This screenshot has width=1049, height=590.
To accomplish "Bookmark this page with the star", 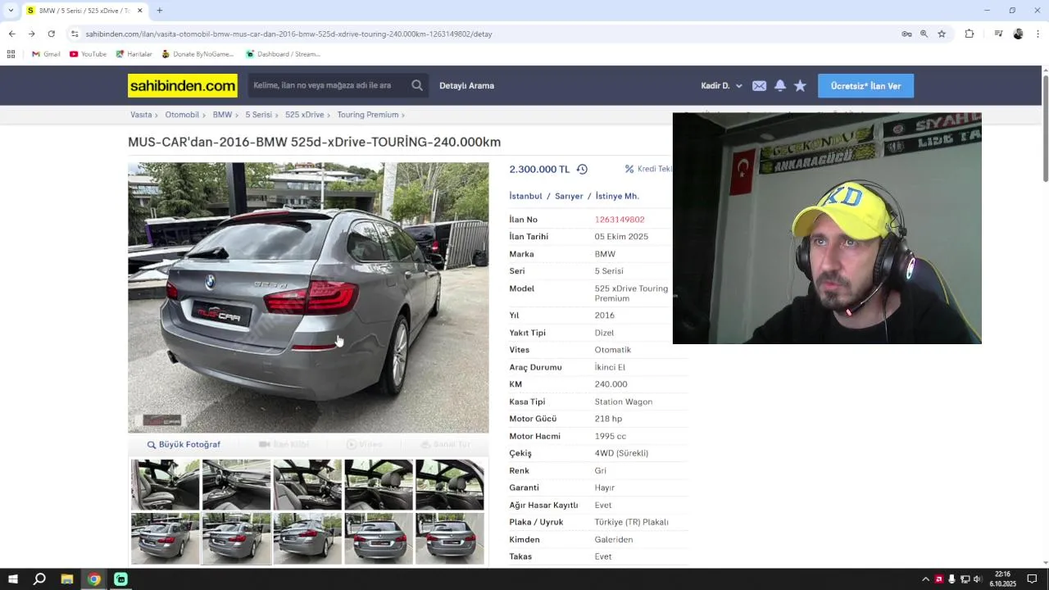I will pyautogui.click(x=942, y=34).
